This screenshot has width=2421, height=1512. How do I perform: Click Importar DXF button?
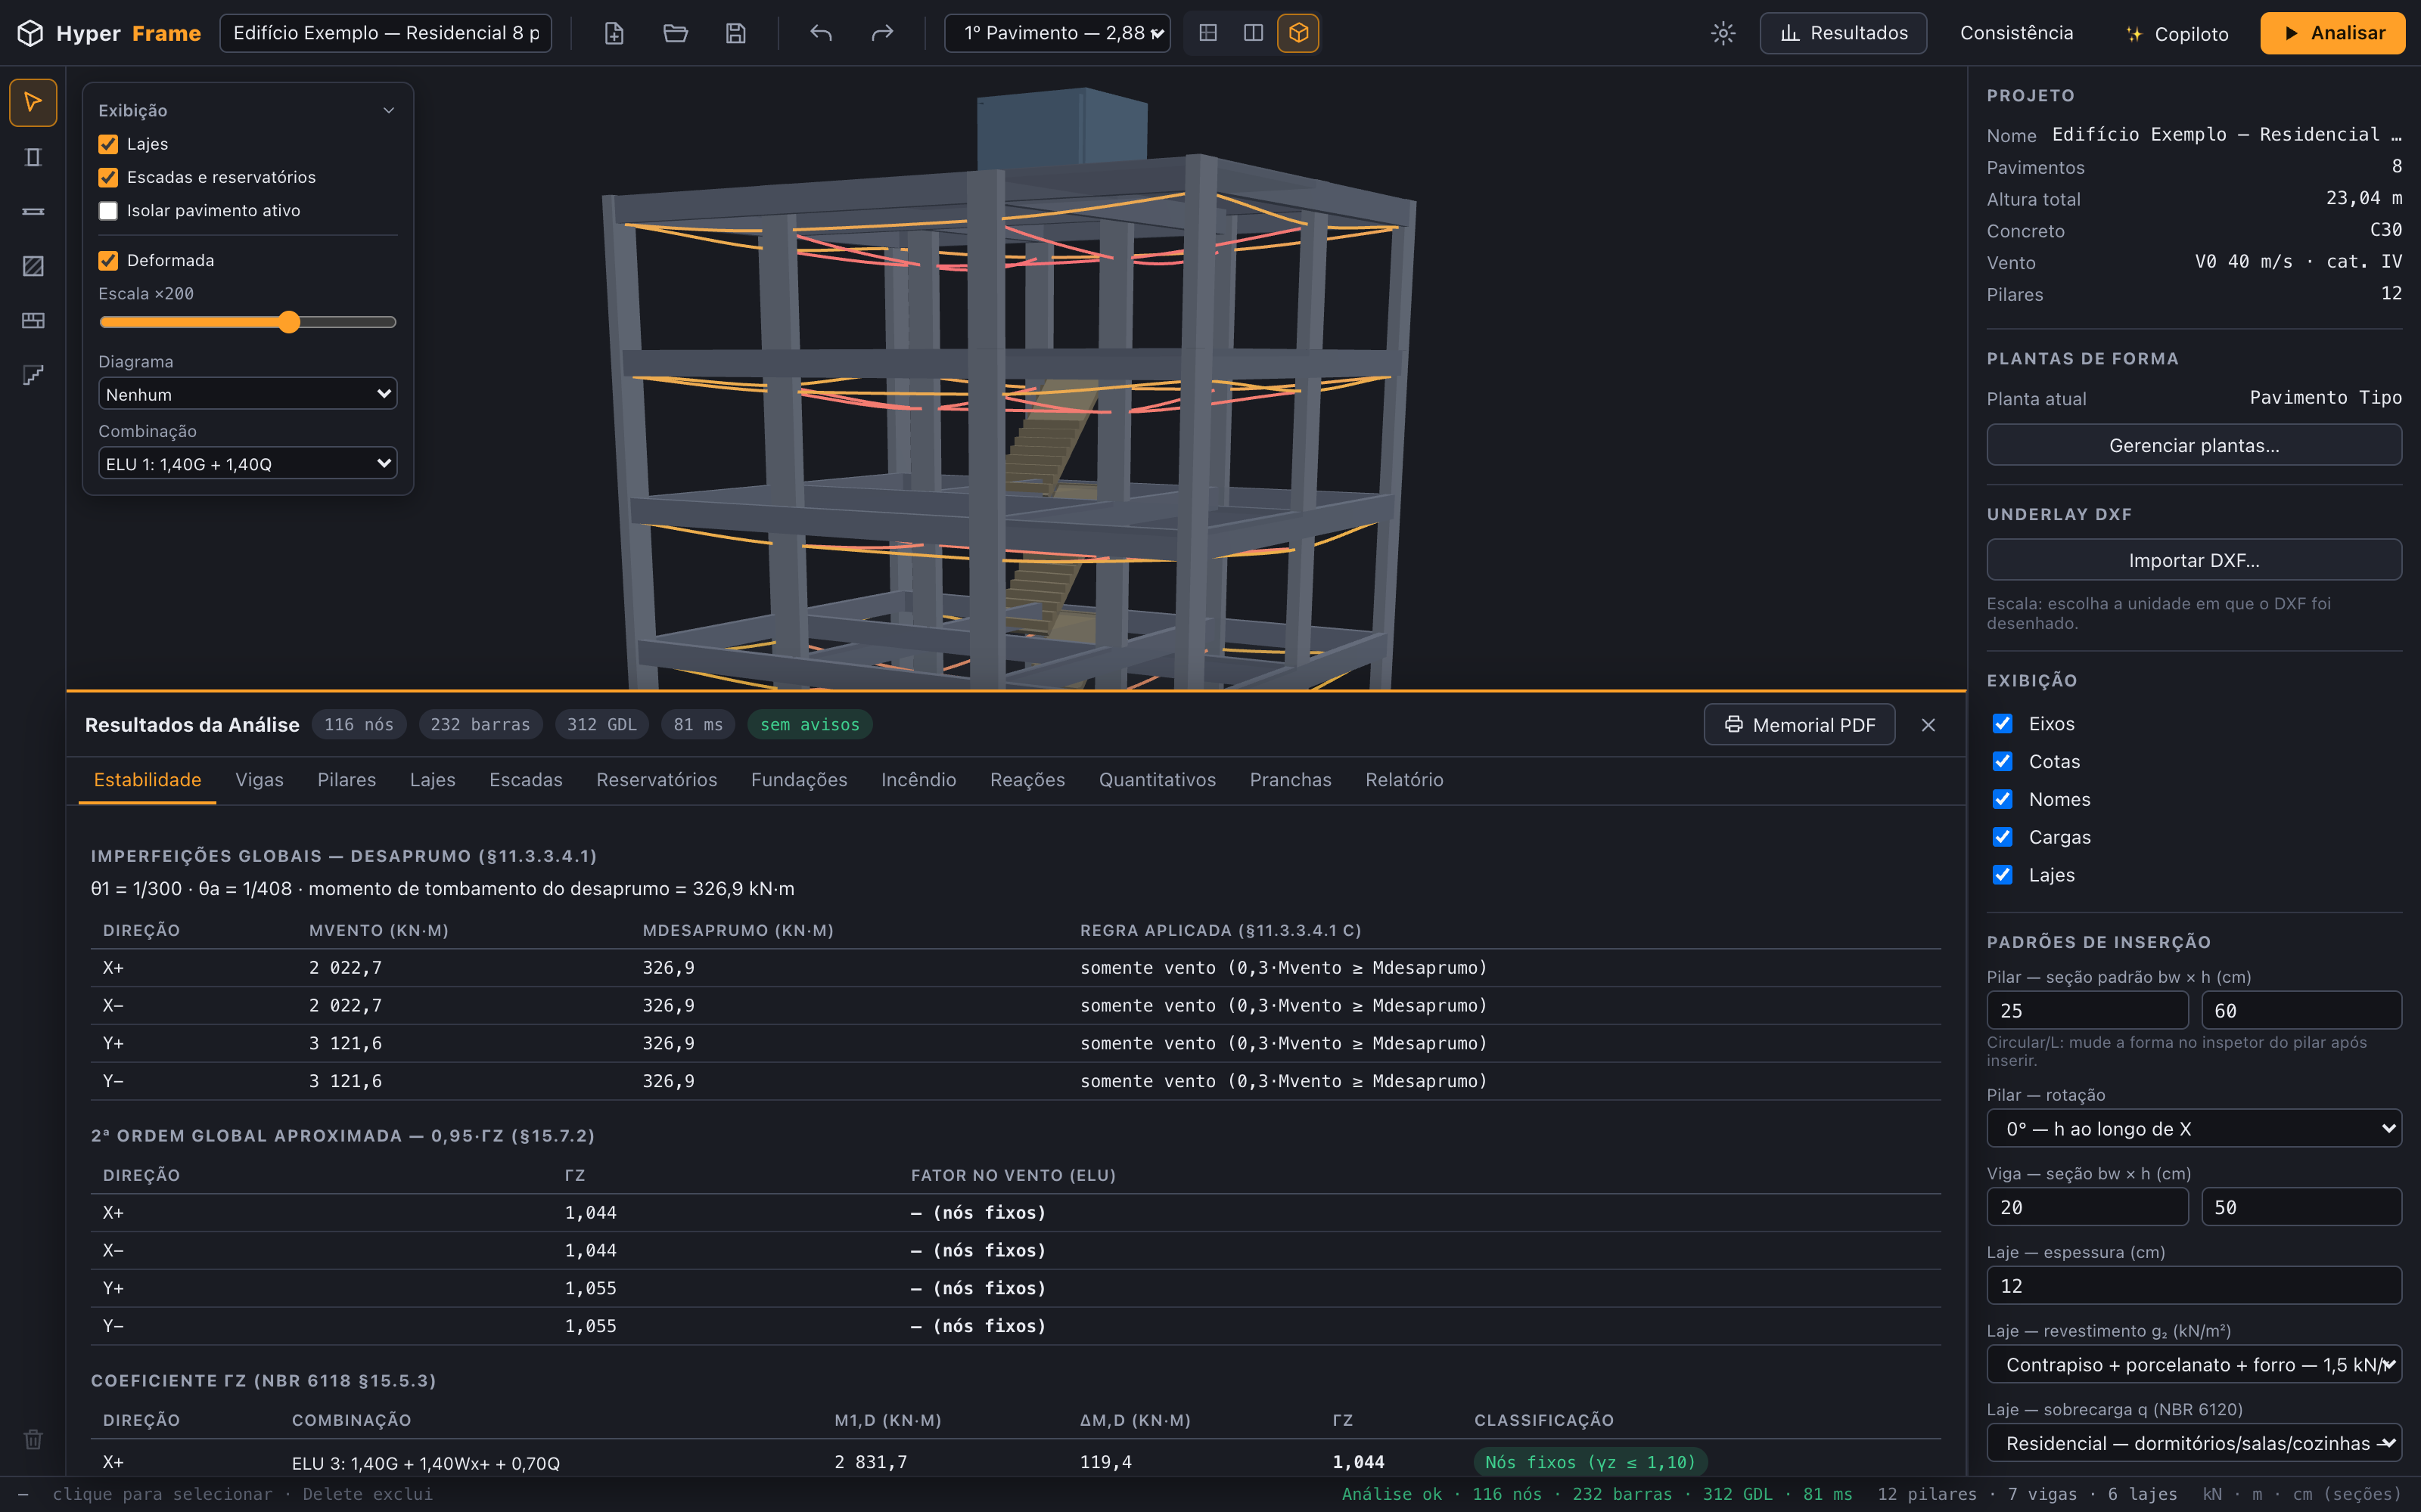click(x=2194, y=560)
